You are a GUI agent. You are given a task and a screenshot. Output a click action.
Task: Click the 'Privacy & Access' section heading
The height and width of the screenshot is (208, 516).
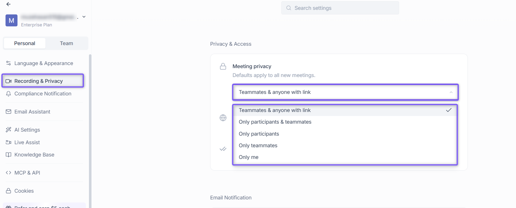point(231,44)
